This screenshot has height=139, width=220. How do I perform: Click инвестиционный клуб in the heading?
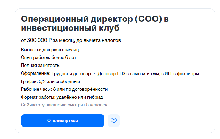point(70,28)
